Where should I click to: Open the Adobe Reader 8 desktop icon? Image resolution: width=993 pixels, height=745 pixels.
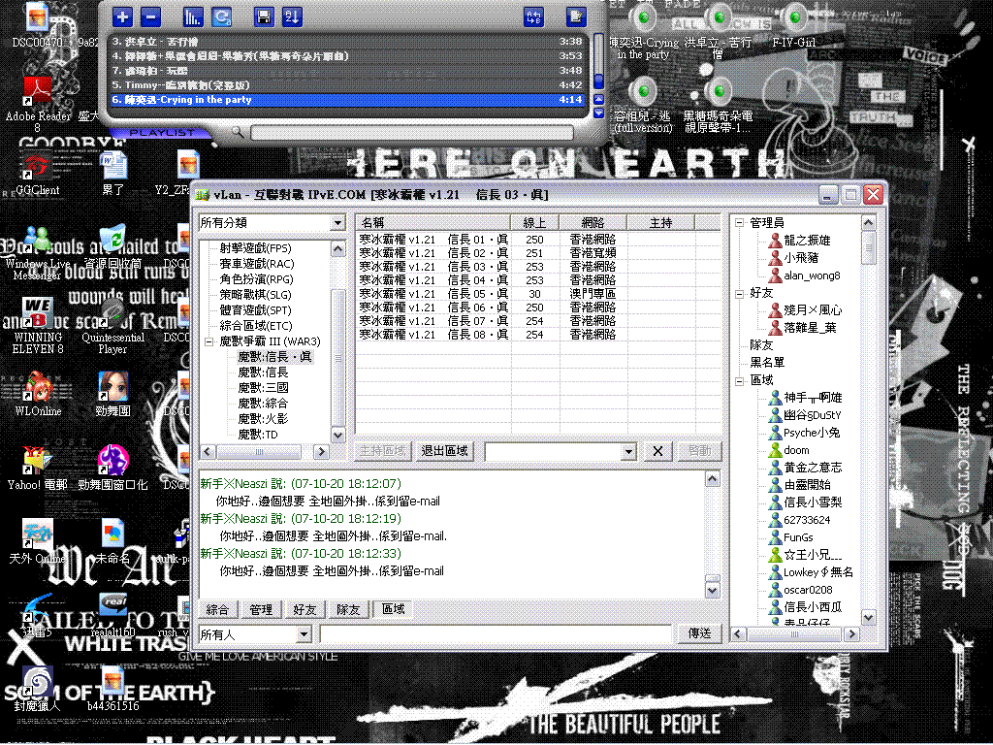tap(39, 94)
